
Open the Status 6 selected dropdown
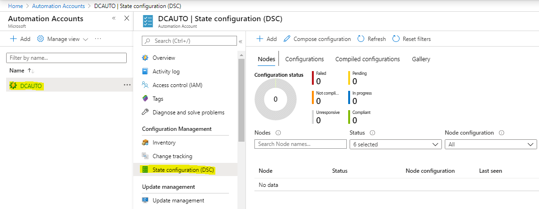[395, 145]
